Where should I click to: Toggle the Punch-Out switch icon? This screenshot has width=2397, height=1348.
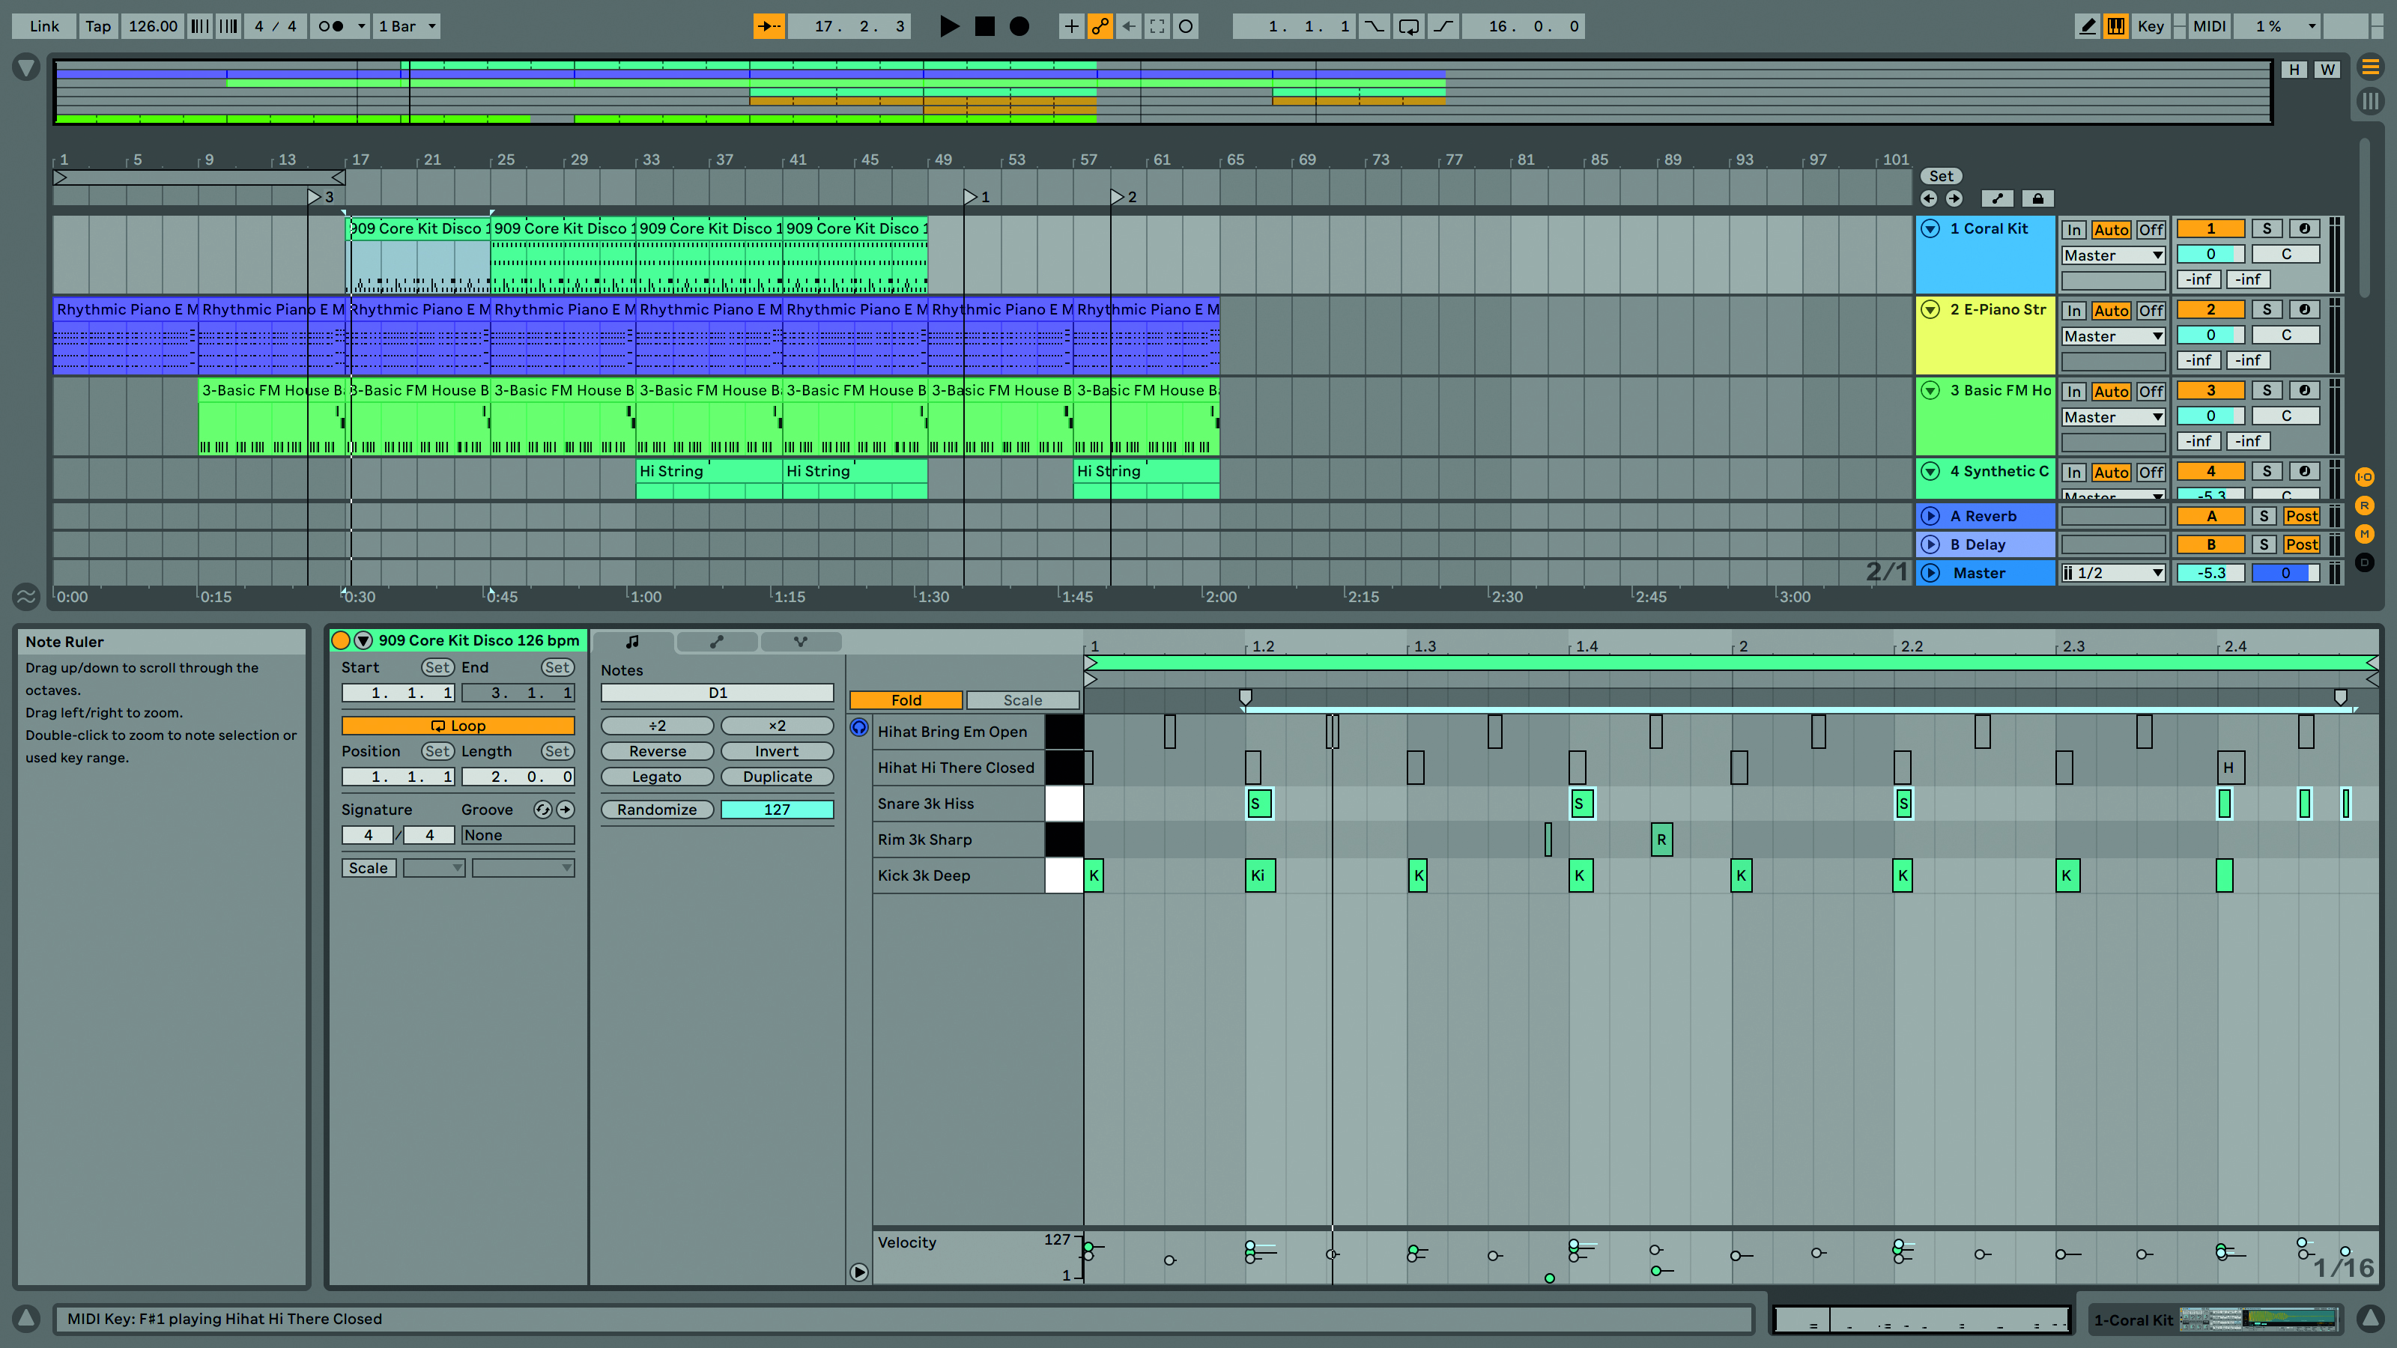1443,26
